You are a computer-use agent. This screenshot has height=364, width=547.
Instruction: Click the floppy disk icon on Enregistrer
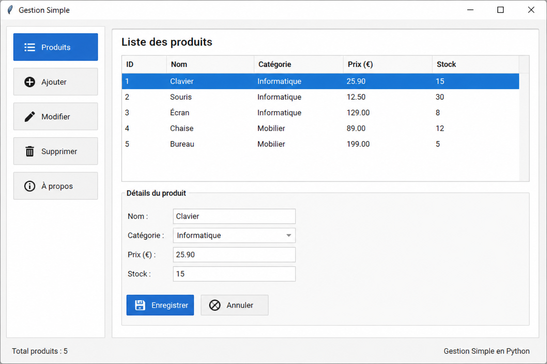[x=140, y=305]
